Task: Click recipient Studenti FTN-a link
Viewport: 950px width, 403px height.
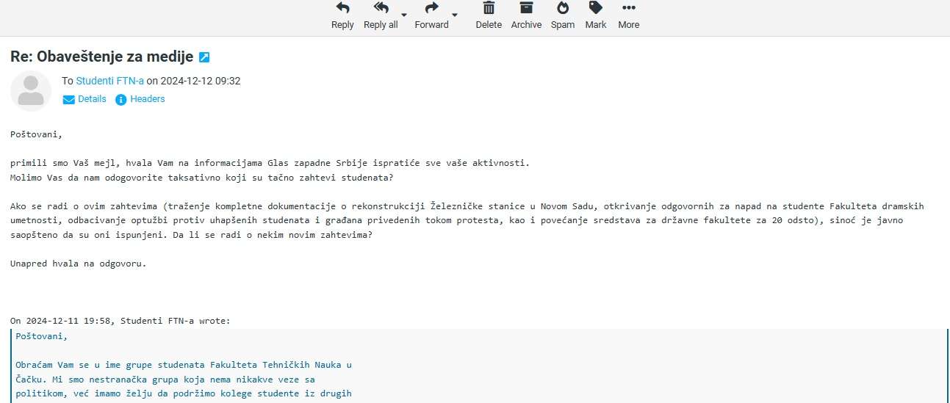Action: [110, 81]
